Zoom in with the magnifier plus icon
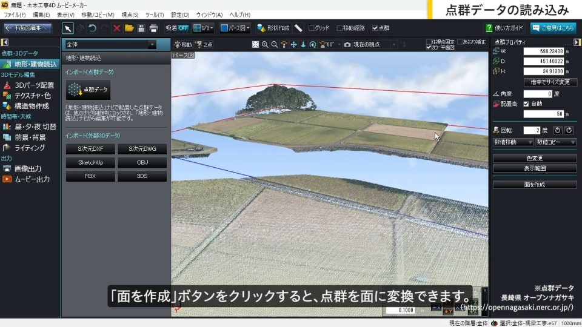This screenshot has width=582, height=327. coord(265,44)
